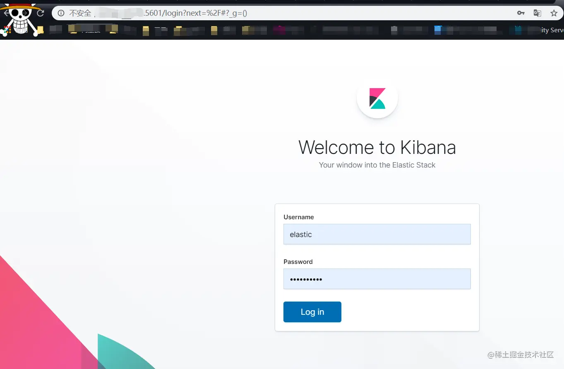Click the "不安全" not-secure warning text
The image size is (564, 369).
[80, 13]
